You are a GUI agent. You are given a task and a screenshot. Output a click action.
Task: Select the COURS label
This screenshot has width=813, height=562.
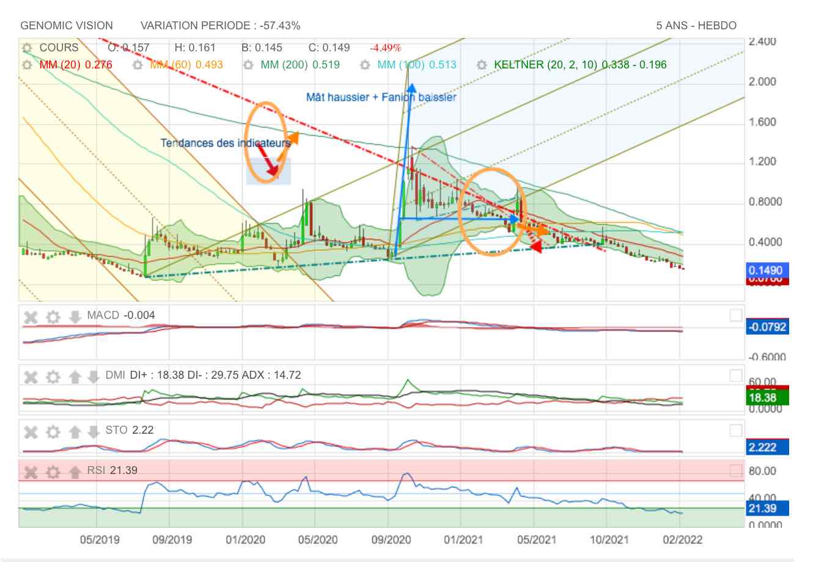pos(59,48)
